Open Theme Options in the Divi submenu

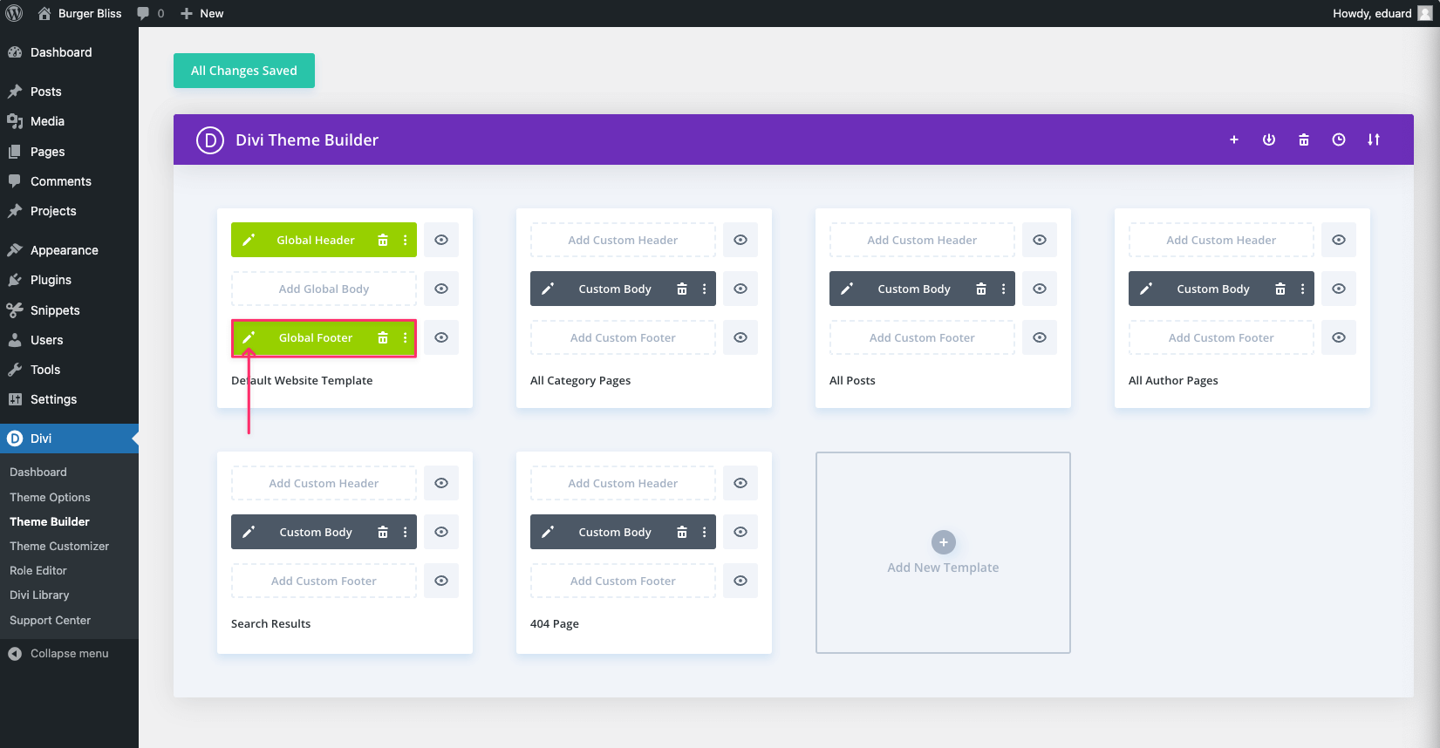pos(50,497)
